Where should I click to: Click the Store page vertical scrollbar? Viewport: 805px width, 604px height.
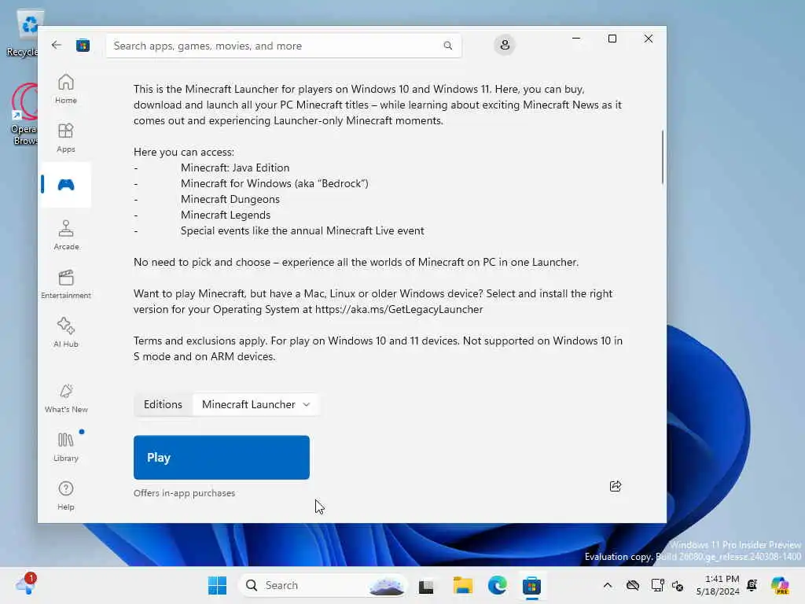click(662, 157)
